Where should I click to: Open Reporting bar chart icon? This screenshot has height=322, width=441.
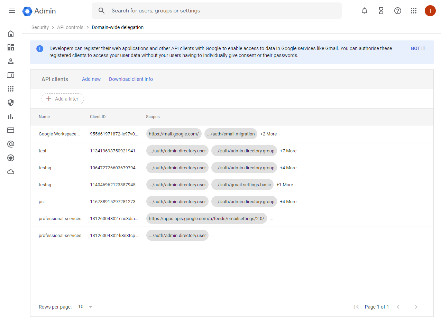[x=11, y=116]
